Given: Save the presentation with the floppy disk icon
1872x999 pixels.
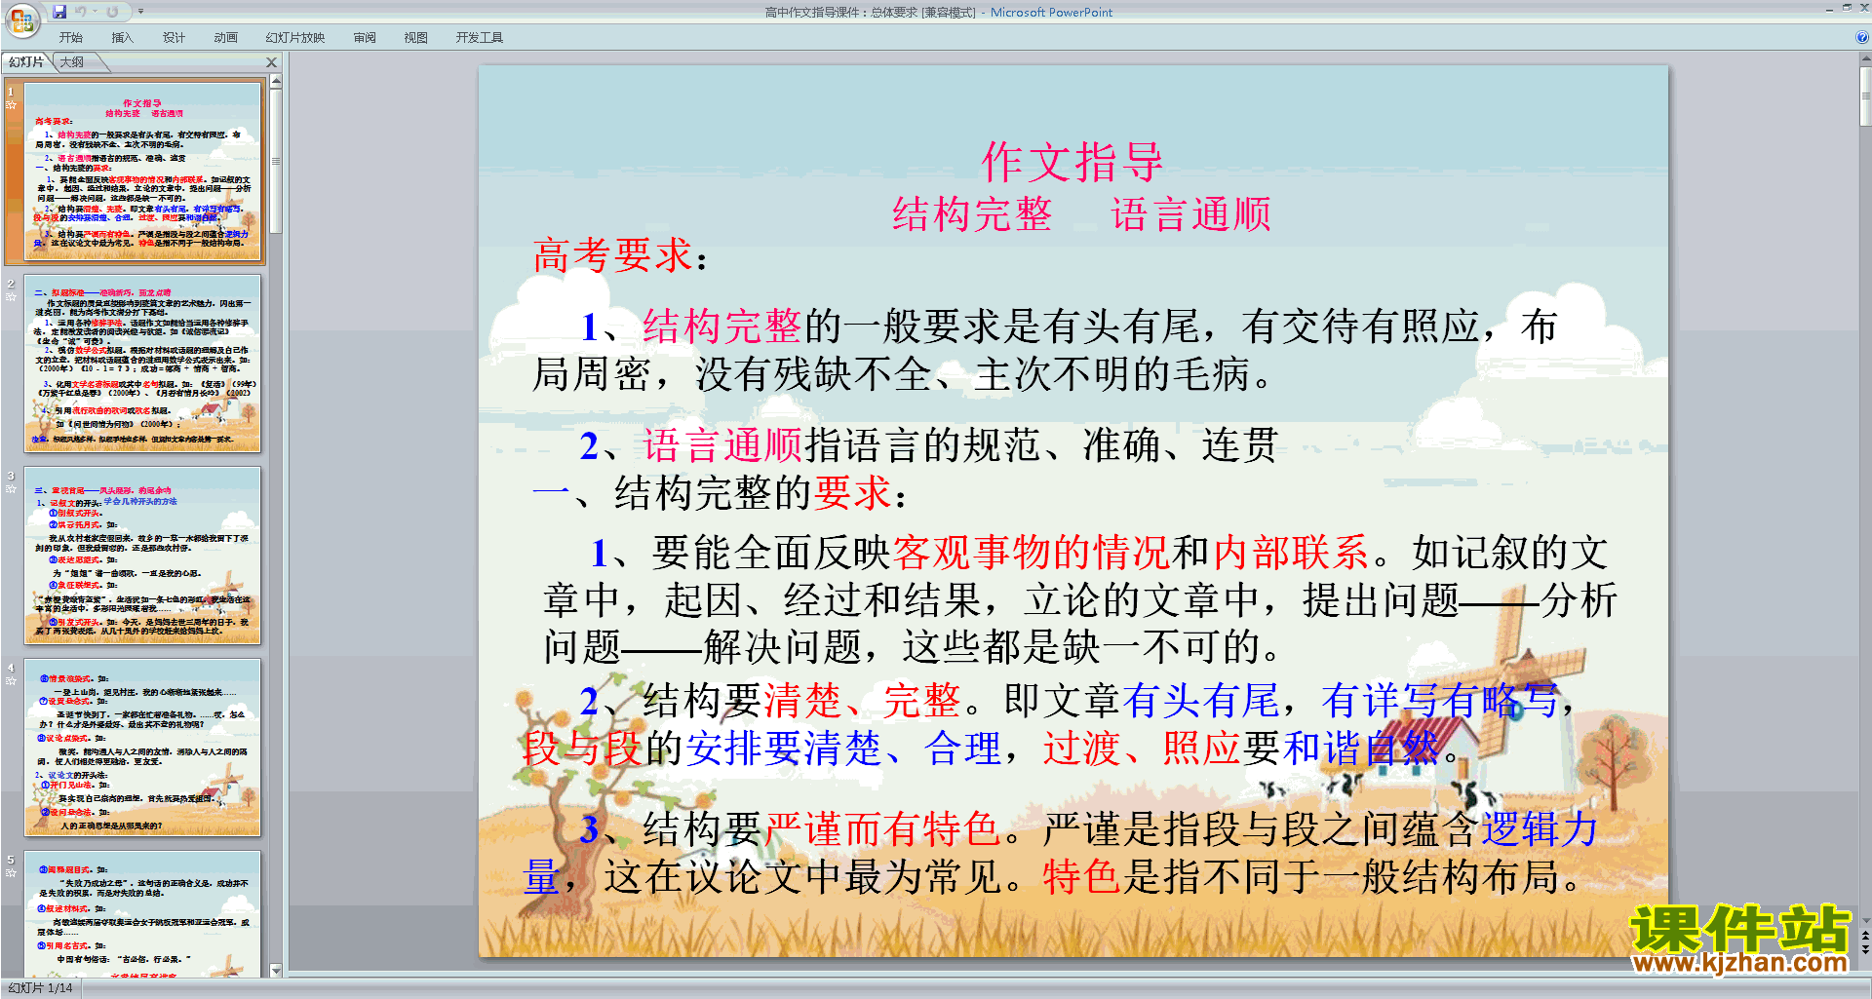Looking at the screenshot, I should click(x=59, y=12).
